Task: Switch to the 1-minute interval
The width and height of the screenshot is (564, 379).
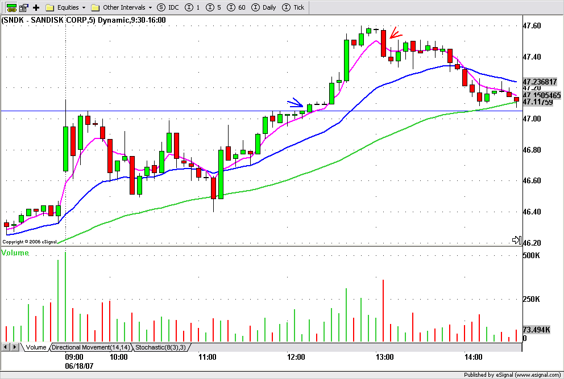Action: (193, 7)
